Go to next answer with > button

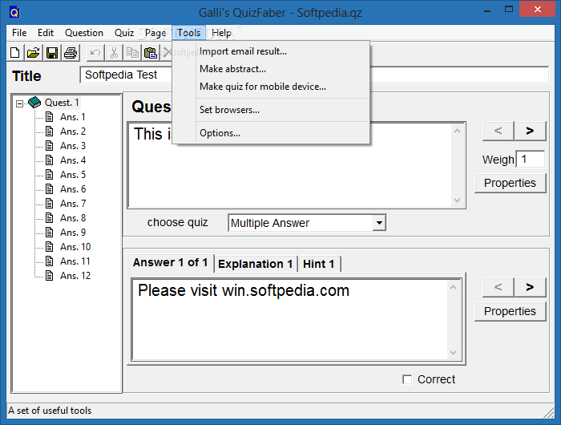click(x=530, y=287)
